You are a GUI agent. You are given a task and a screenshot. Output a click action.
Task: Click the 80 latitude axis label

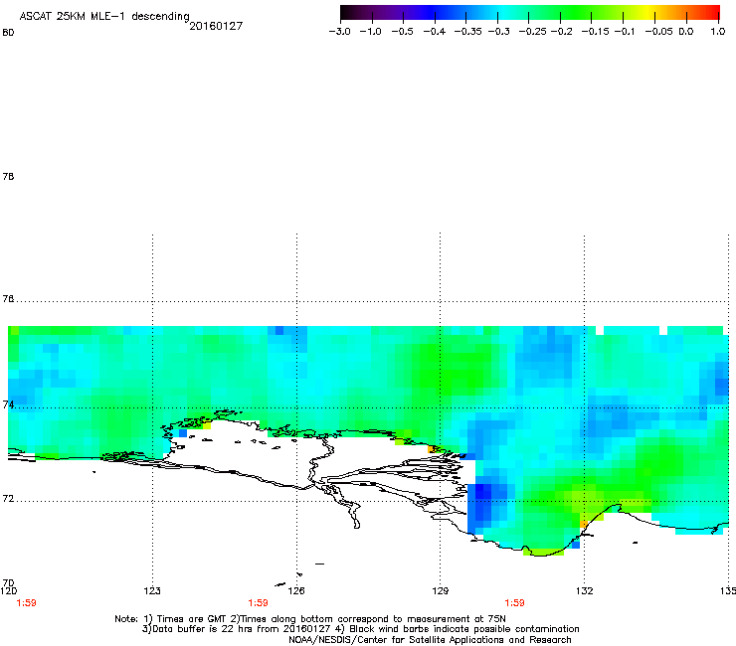(x=8, y=33)
